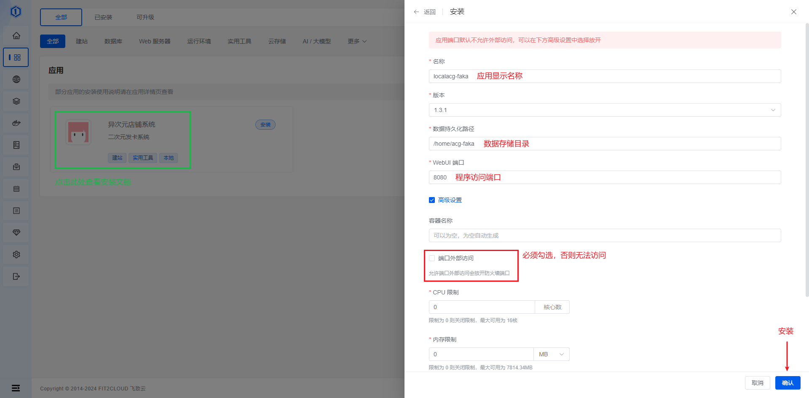Go to the home dashboard icon in sidebar
The image size is (809, 398).
pyautogui.click(x=16, y=36)
